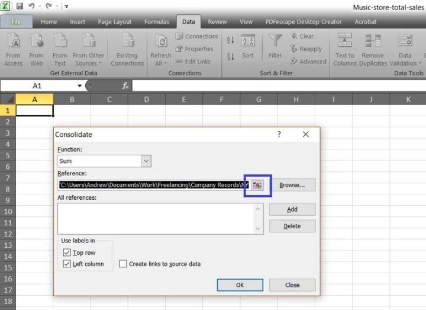The width and height of the screenshot is (426, 310).
Task: Reapply the filter
Action: click(306, 49)
